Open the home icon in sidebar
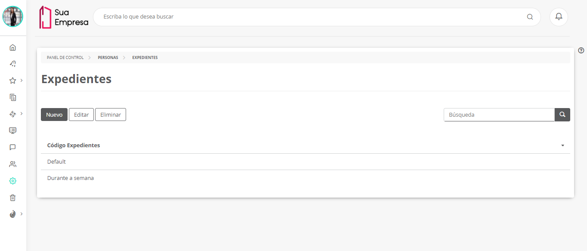The width and height of the screenshot is (587, 251). click(13, 47)
